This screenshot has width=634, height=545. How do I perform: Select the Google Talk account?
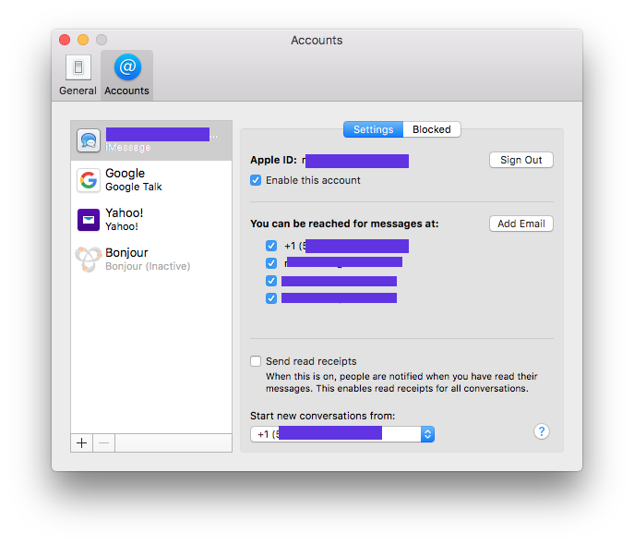[151, 180]
